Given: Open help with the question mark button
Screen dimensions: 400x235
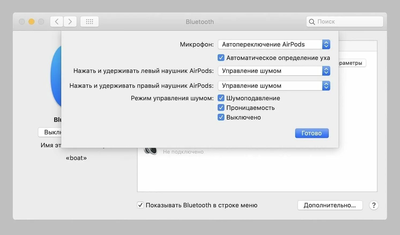Looking at the screenshot, I should coord(374,205).
